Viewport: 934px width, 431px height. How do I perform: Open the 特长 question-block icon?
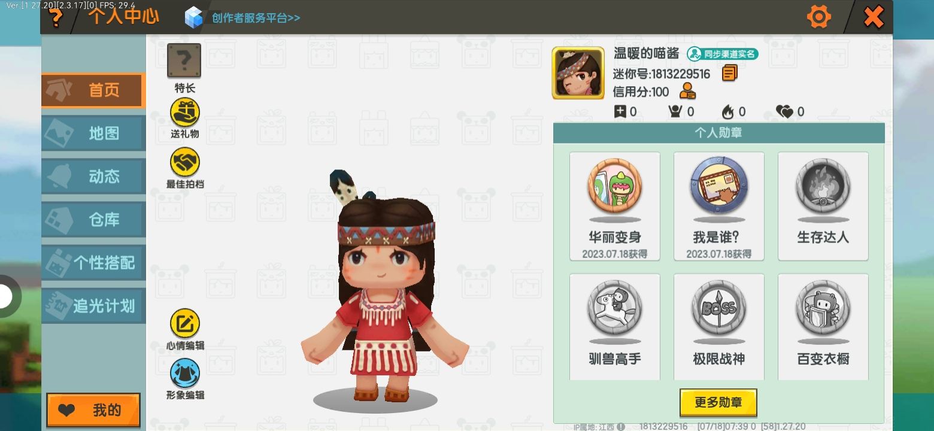(x=184, y=60)
